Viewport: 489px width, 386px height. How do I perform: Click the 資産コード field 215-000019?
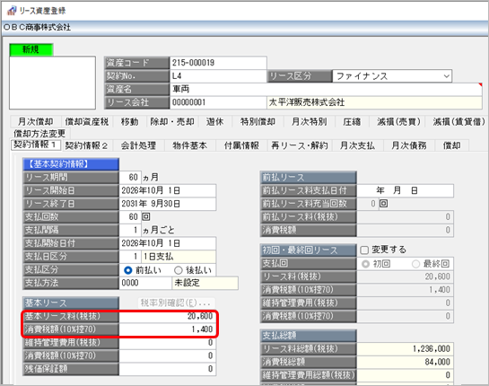pos(218,63)
